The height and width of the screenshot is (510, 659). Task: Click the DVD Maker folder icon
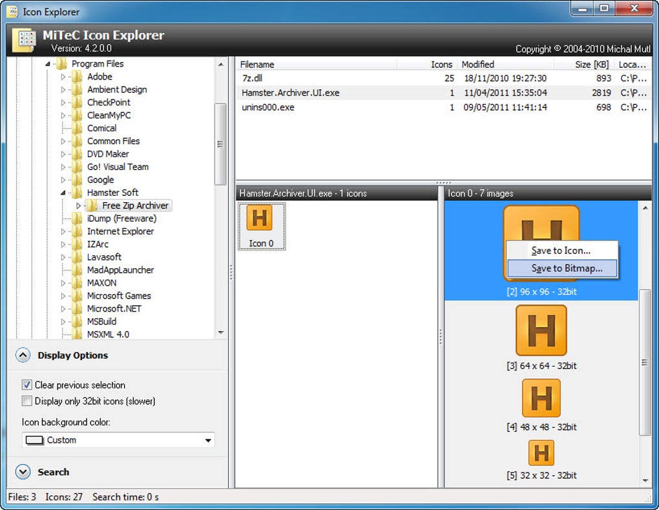[77, 154]
